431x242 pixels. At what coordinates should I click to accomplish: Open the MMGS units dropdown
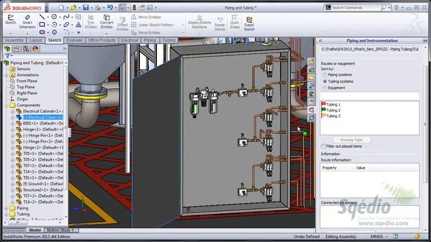pos(387,237)
